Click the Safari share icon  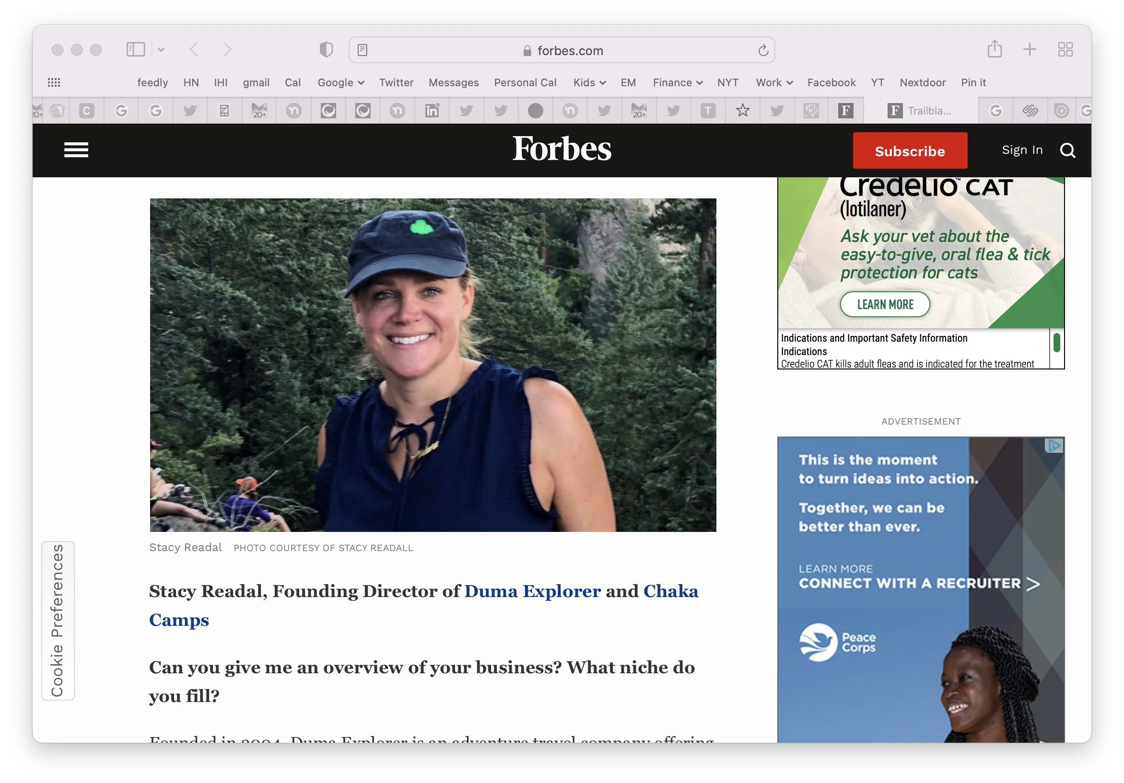994,49
